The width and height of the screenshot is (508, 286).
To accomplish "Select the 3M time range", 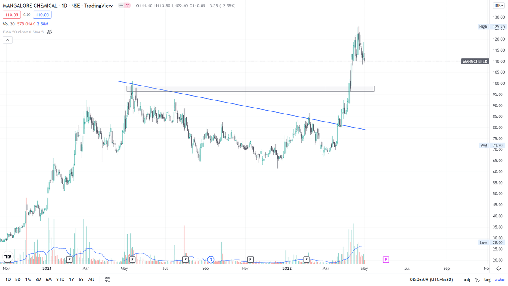I will [38, 280].
